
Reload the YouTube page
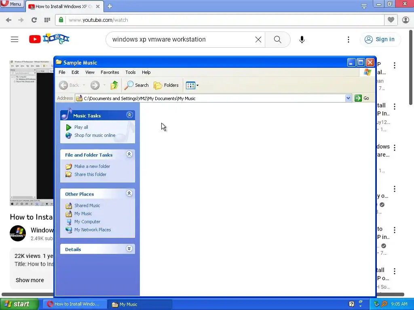[x=34, y=20]
